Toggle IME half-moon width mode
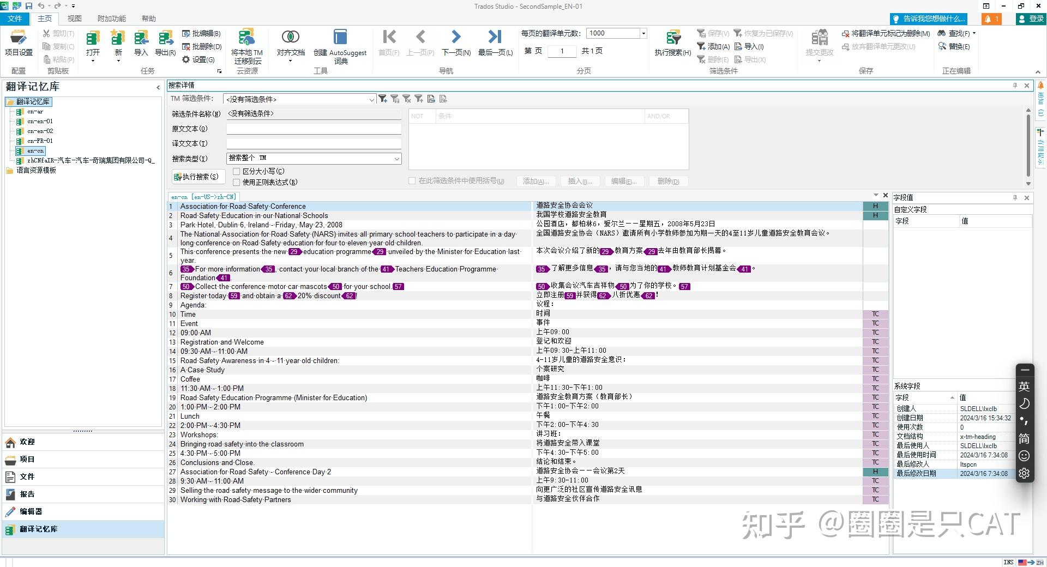1047x567 pixels. [1024, 403]
